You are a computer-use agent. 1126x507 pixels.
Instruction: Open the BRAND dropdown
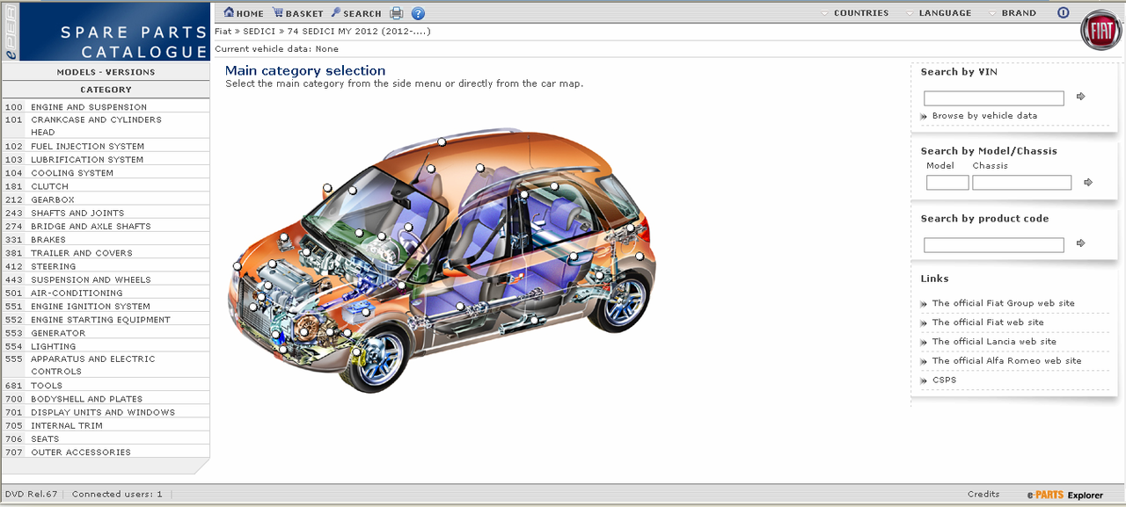[x=1013, y=13]
